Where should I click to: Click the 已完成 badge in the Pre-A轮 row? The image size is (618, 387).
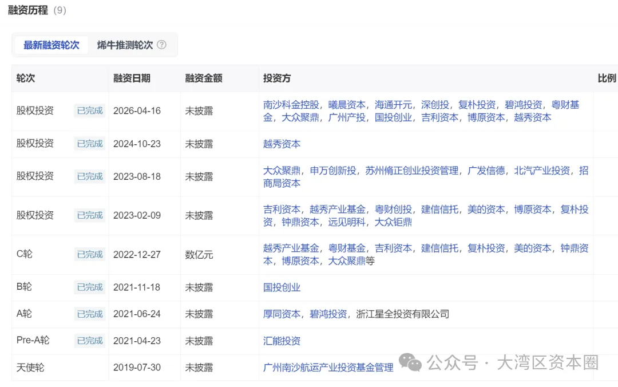(x=89, y=341)
